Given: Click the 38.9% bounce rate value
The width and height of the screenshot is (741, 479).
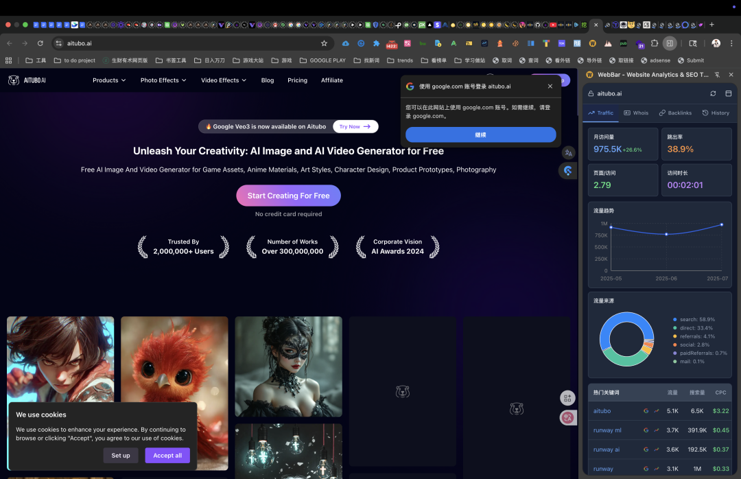Looking at the screenshot, I should (680, 150).
